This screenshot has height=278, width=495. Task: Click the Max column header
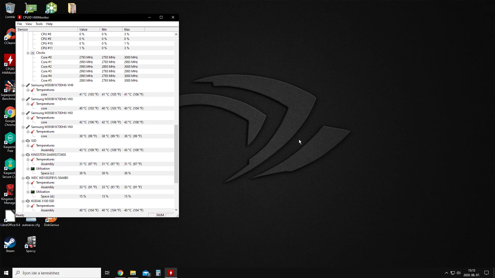133,29
